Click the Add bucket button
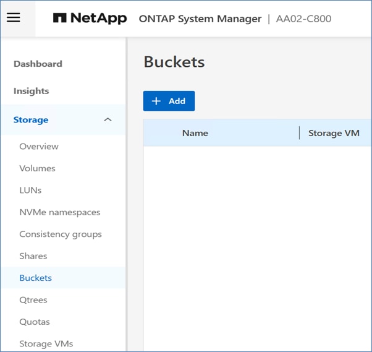The image size is (372, 352). pos(169,101)
